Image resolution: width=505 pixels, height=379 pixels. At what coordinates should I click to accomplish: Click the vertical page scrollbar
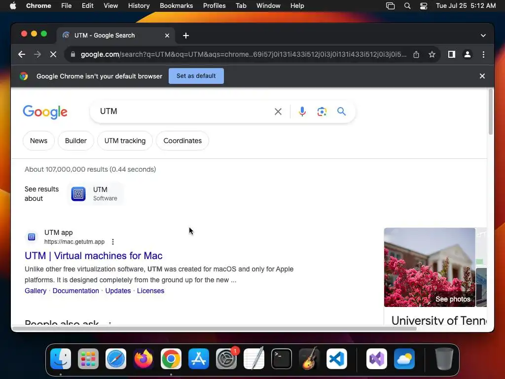tap(491, 112)
